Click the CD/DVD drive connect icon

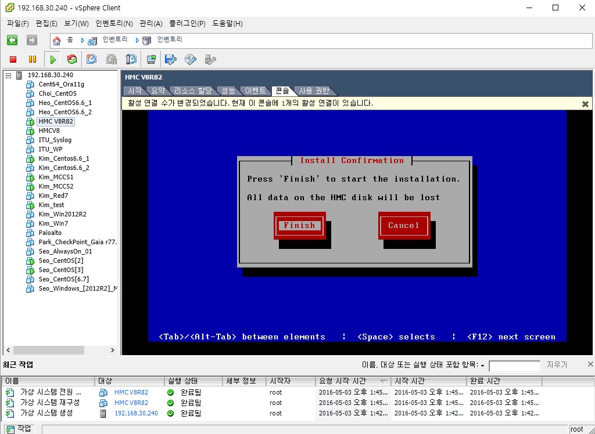tap(190, 59)
